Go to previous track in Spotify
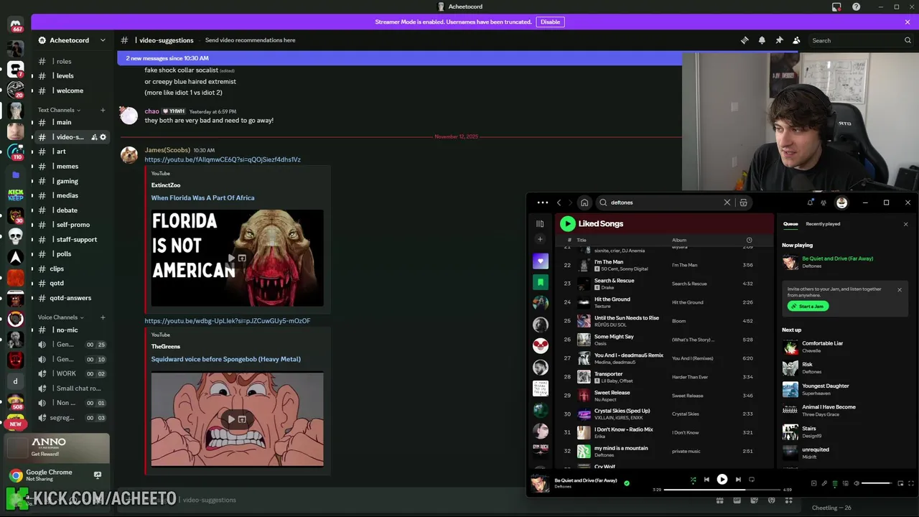919x517 pixels. [706, 480]
